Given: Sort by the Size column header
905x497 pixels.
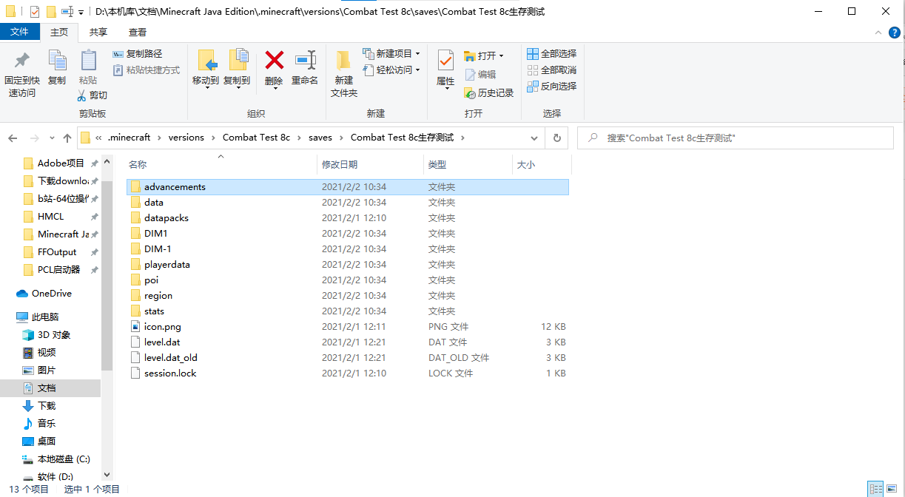Looking at the screenshot, I should click(x=541, y=164).
